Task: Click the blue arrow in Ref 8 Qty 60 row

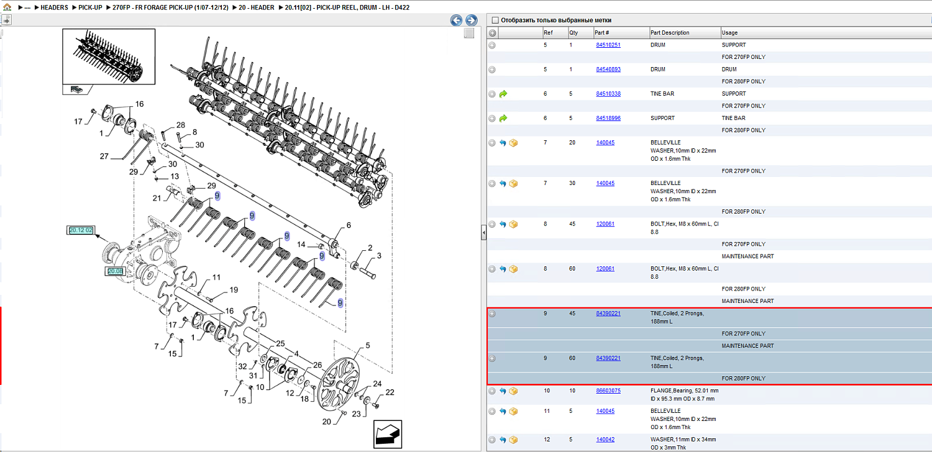Action: pos(503,269)
